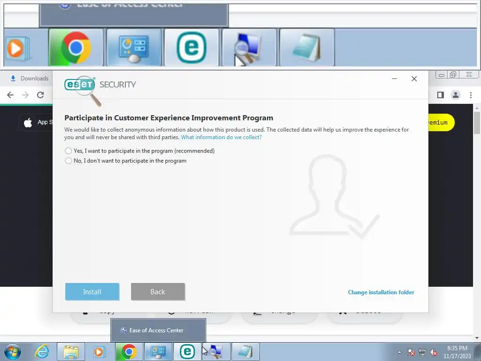This screenshot has width=481, height=361.
Task: Click magnified Chrome icon in magnifier view
Action: pyautogui.click(x=76, y=47)
